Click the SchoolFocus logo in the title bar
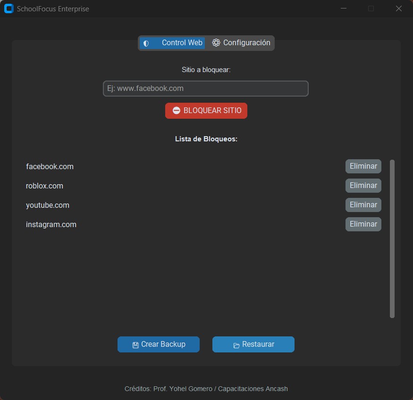The height and width of the screenshot is (400, 413). pyautogui.click(x=9, y=8)
